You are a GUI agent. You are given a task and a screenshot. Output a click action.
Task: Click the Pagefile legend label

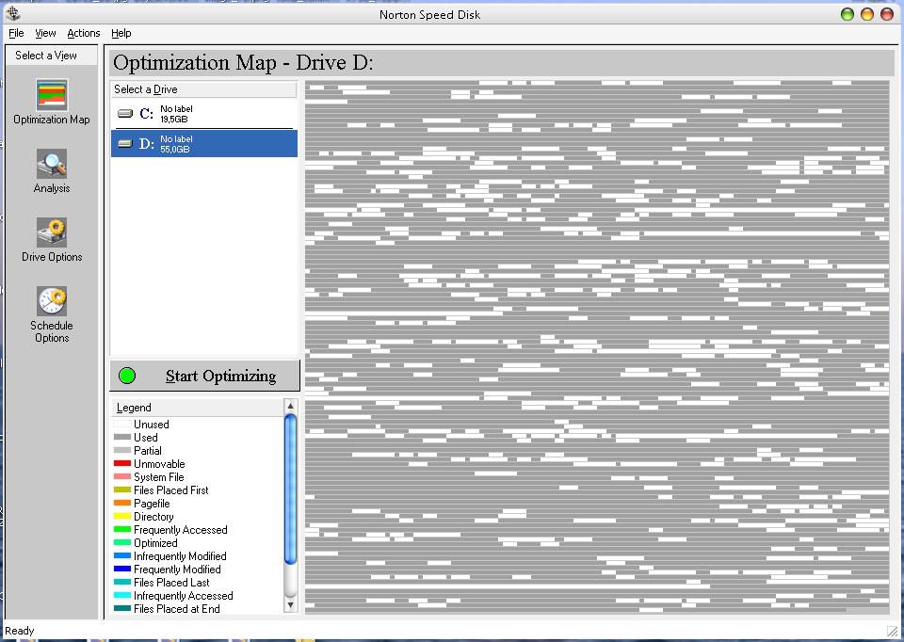pos(152,504)
